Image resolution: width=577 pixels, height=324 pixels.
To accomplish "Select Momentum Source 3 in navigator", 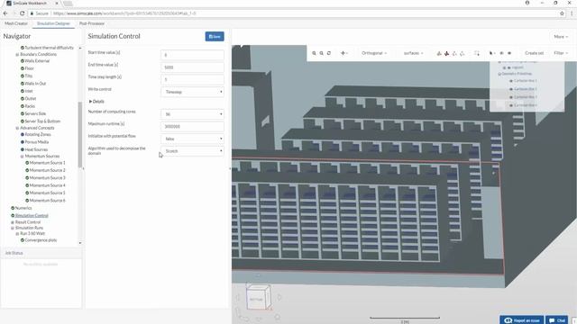I will coord(48,178).
